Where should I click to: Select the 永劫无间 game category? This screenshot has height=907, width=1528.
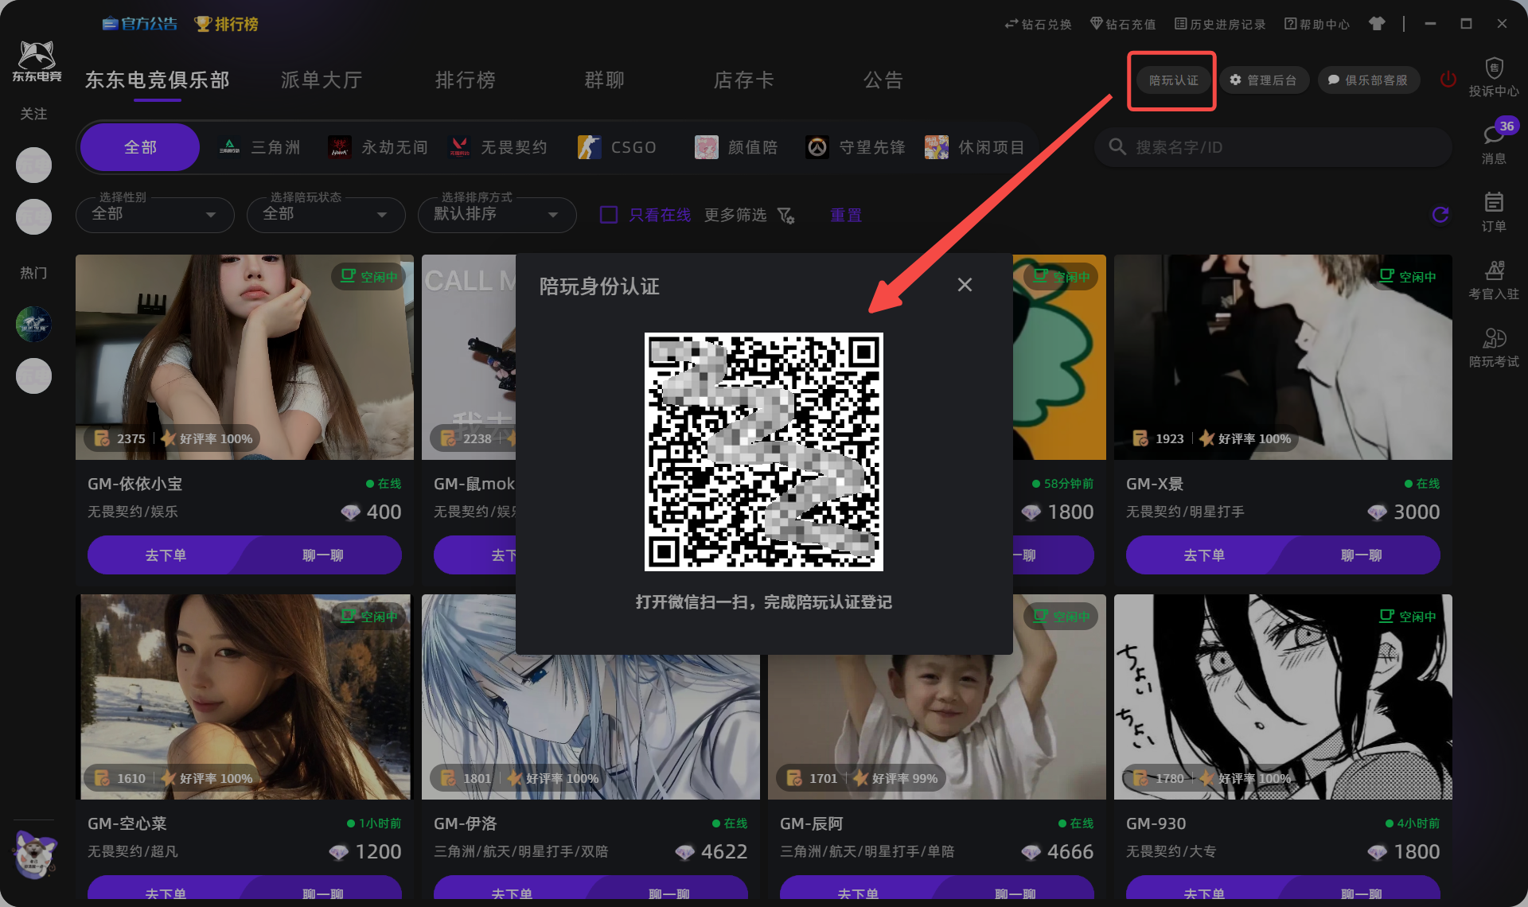[x=378, y=147]
